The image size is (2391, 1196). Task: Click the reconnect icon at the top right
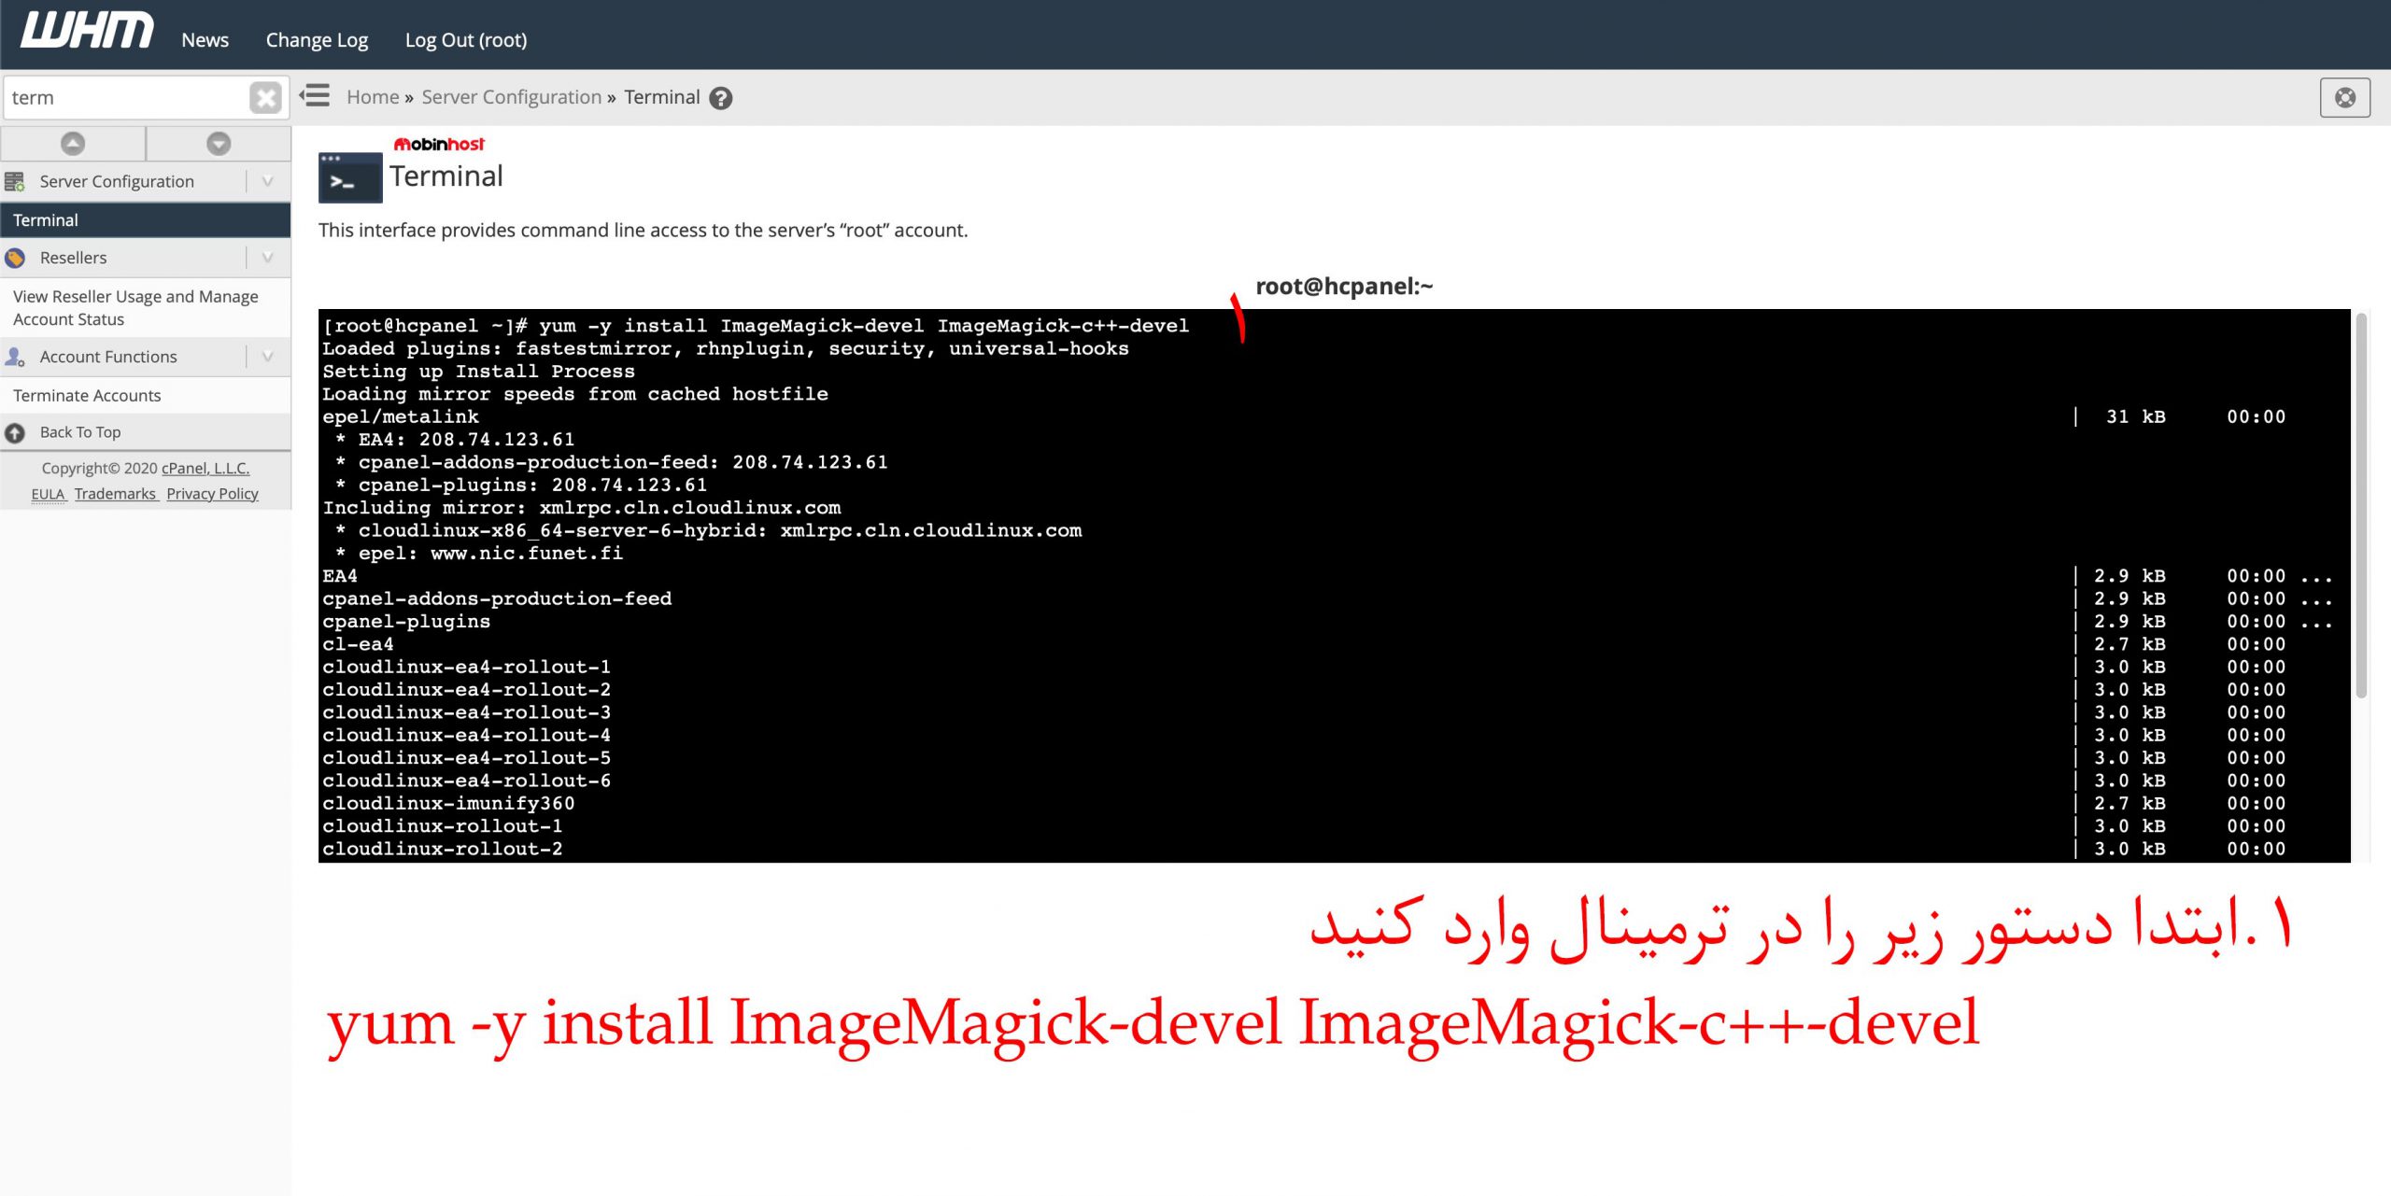(x=2345, y=96)
